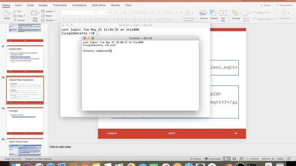This screenshot has width=296, height=166.
Task: Select slide 20 MQTT Client Tools thumbnail
Action: coord(25,148)
